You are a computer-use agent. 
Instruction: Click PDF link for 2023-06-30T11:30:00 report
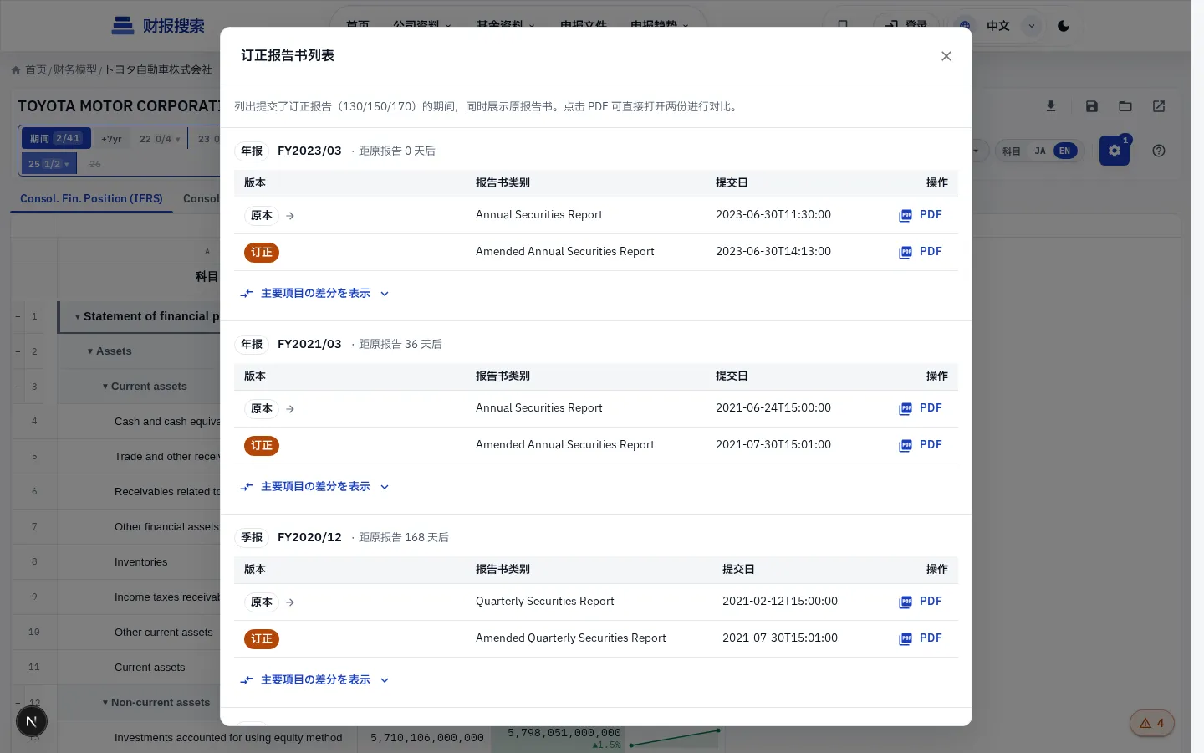point(931,215)
